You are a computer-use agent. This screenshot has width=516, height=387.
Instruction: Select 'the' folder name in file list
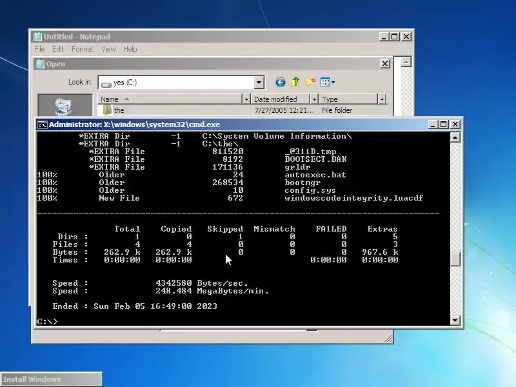[119, 110]
